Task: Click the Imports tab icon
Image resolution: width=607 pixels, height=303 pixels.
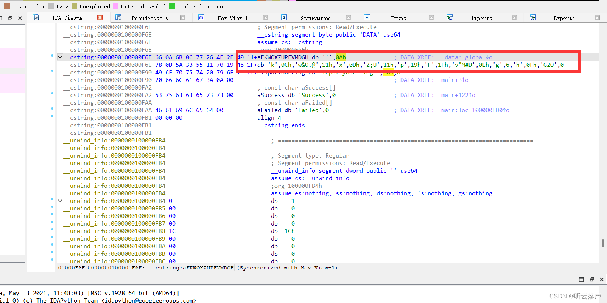Action: point(450,17)
